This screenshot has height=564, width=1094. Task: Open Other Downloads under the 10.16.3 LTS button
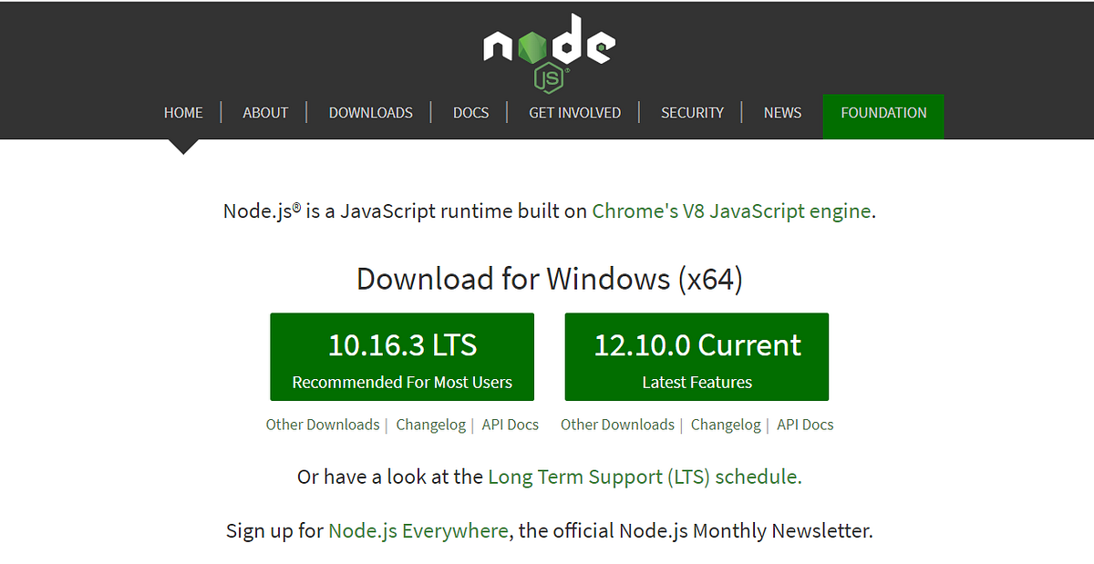(323, 425)
